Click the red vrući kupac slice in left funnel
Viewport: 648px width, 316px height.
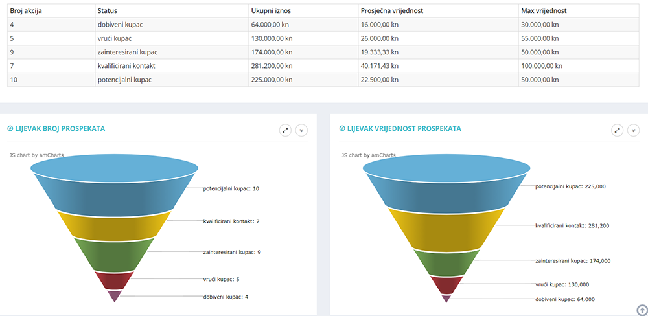[114, 281]
